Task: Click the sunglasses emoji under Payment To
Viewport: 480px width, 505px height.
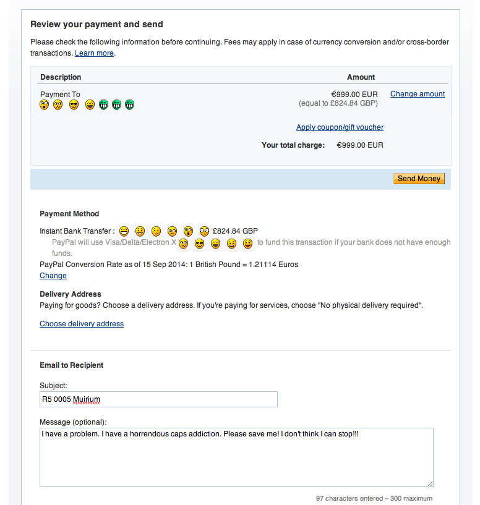Action: coord(74,105)
